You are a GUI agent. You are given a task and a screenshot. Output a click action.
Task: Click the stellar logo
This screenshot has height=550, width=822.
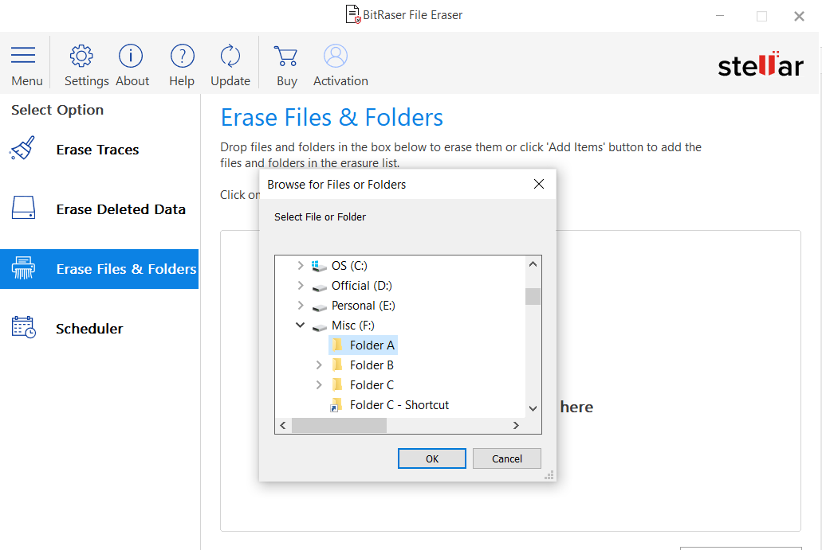pos(760,65)
